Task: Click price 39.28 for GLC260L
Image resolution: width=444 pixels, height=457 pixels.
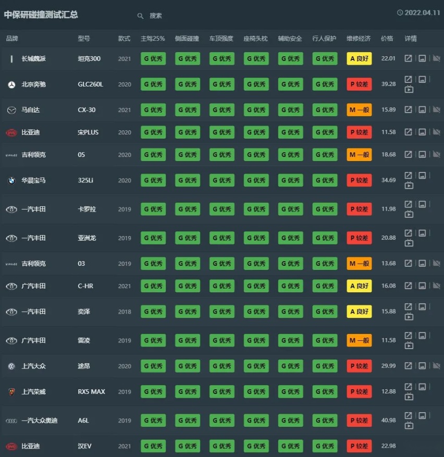Action: tap(389, 84)
